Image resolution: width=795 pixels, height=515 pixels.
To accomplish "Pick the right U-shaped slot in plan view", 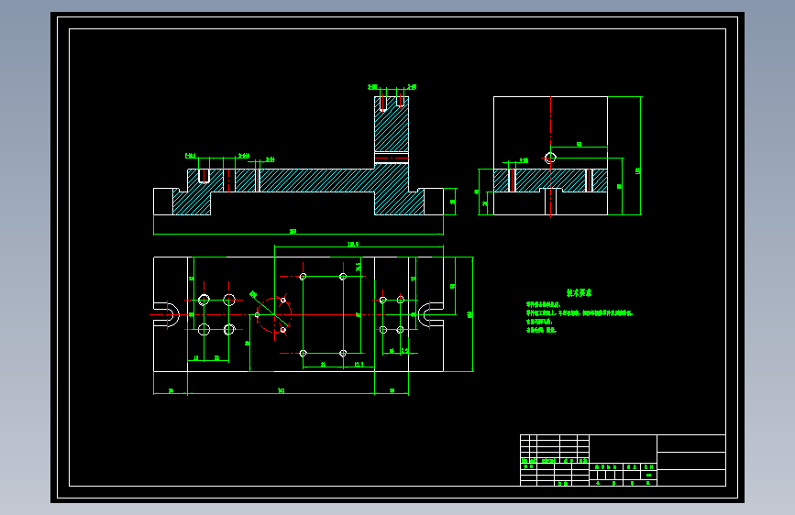I will pos(430,314).
